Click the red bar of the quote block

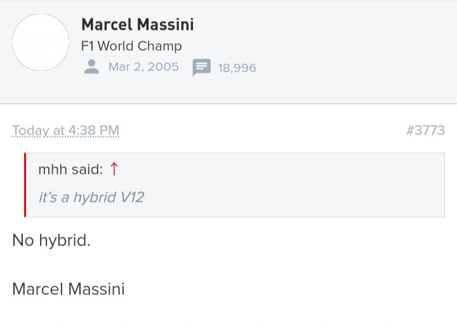pyautogui.click(x=25, y=185)
